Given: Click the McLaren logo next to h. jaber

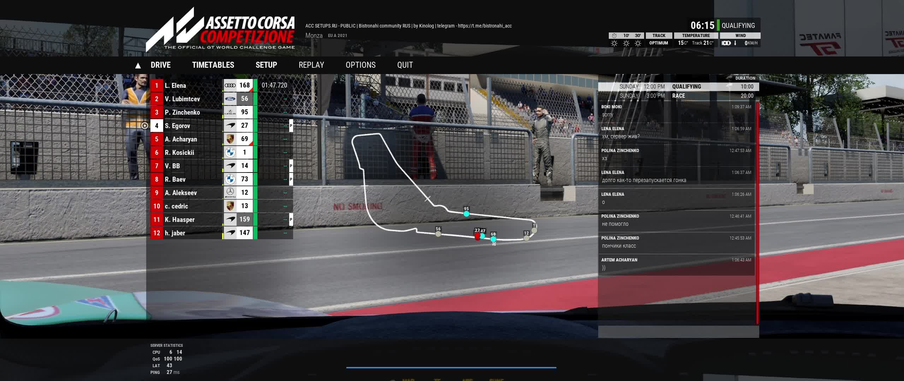Looking at the screenshot, I should point(230,233).
